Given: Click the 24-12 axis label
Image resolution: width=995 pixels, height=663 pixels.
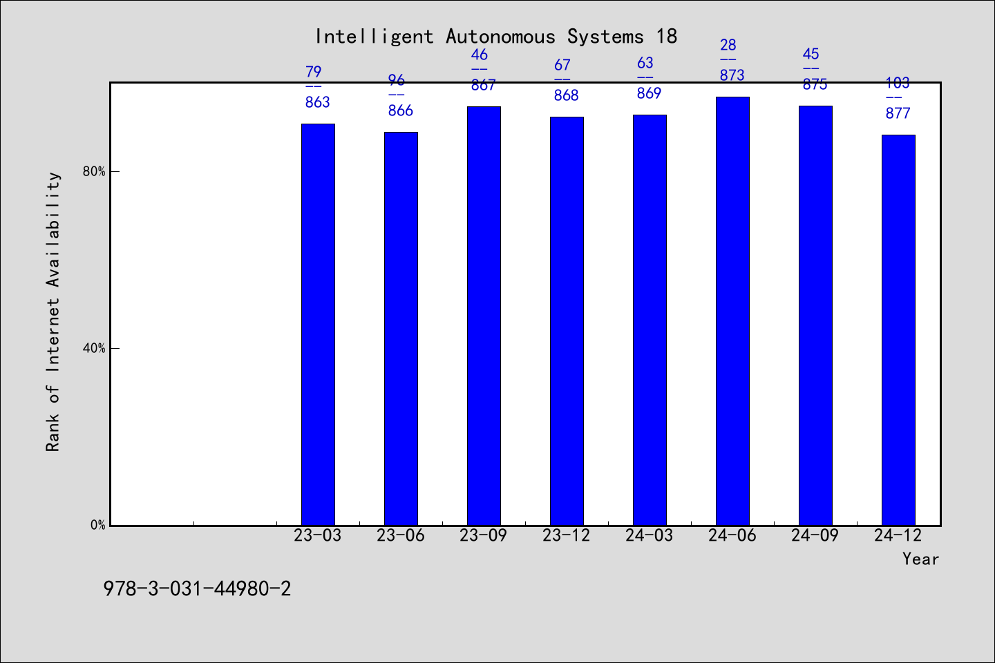Looking at the screenshot, I should click(898, 535).
